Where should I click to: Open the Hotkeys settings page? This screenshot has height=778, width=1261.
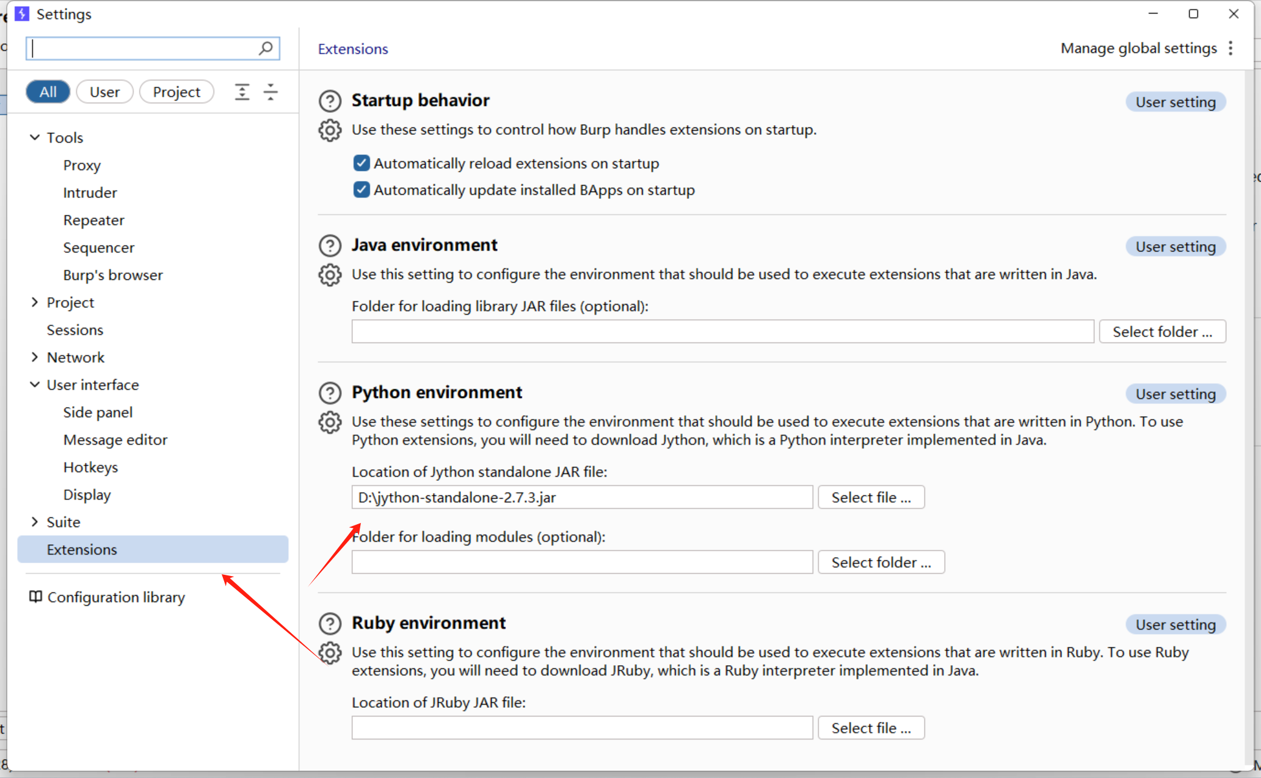tap(90, 467)
